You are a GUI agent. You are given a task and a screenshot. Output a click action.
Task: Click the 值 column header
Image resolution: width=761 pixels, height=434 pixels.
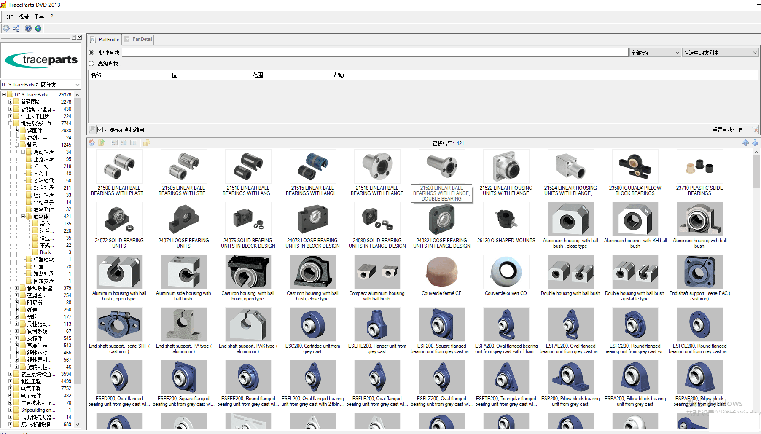pyautogui.click(x=210, y=75)
